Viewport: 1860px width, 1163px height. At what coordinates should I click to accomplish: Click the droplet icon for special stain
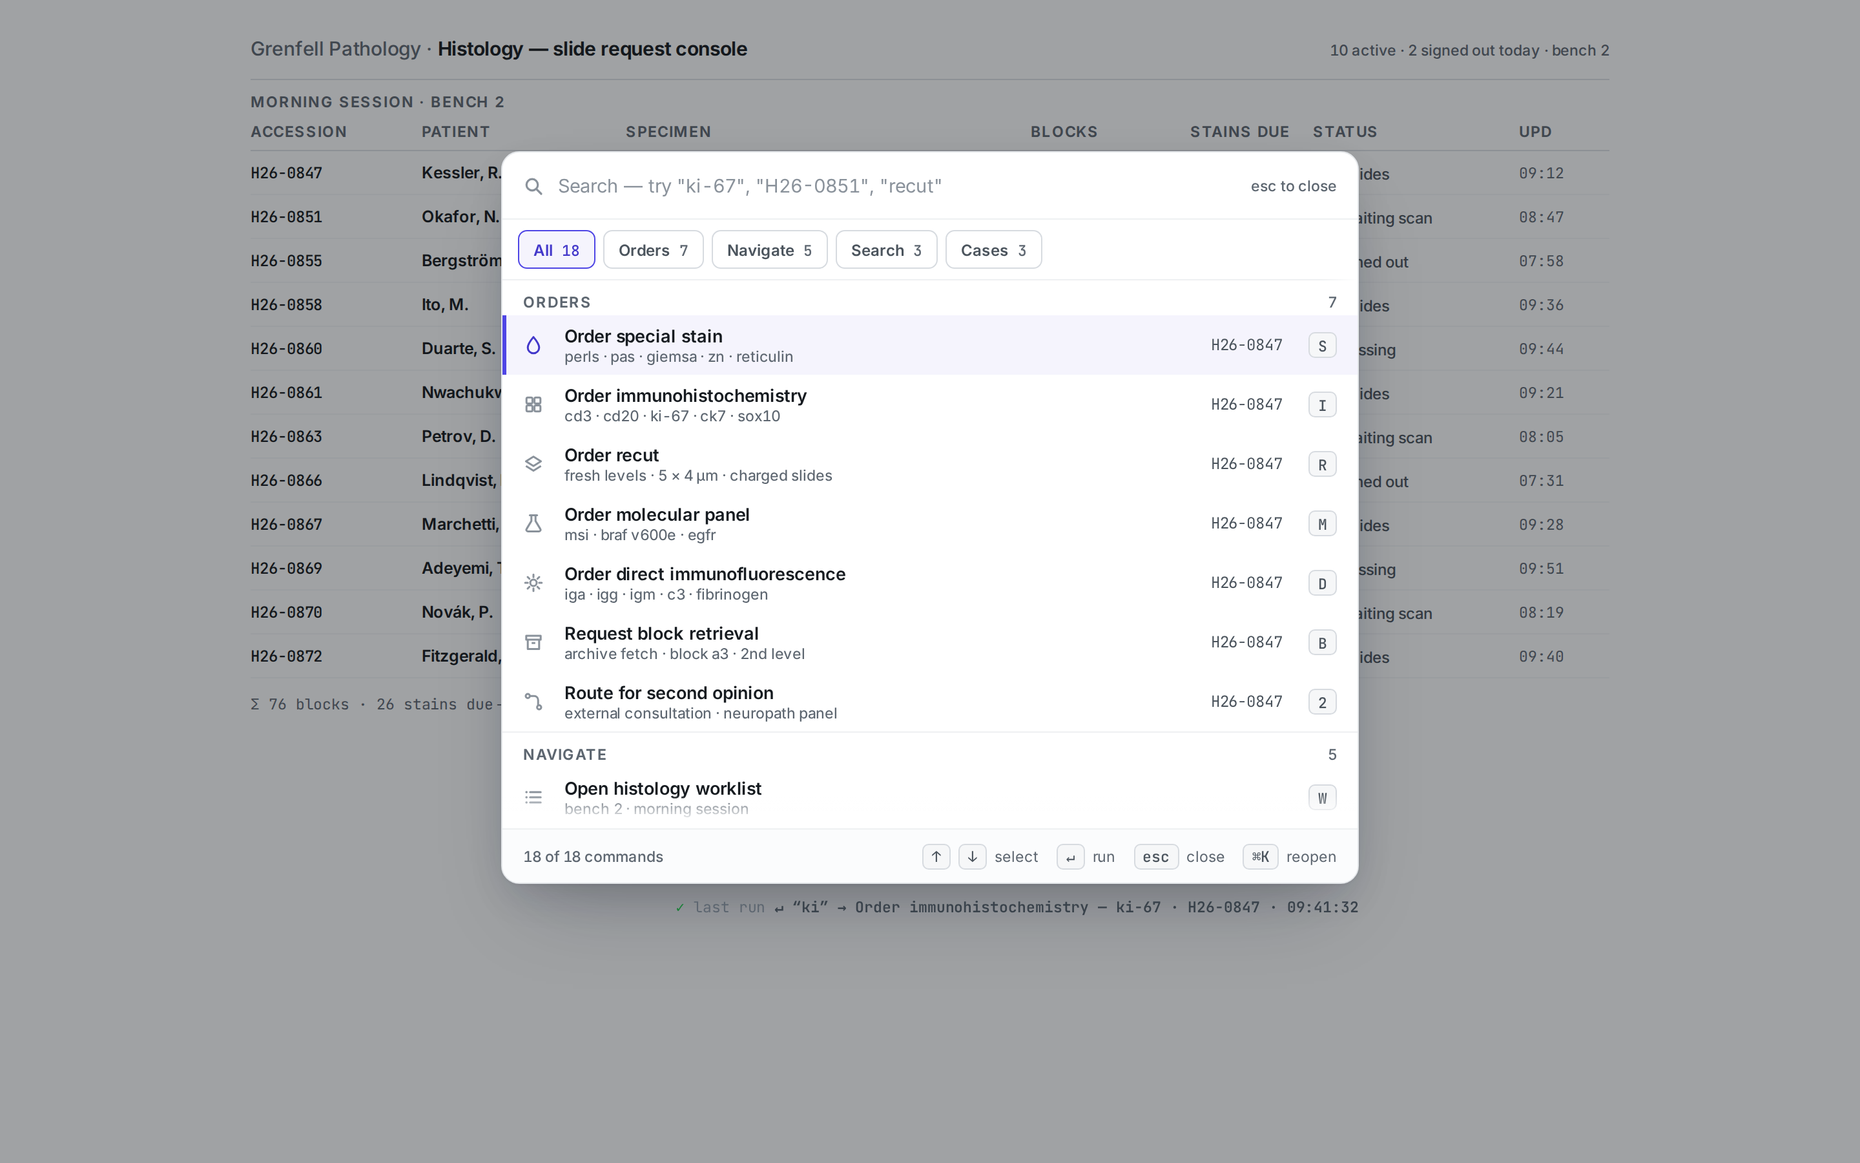(533, 346)
